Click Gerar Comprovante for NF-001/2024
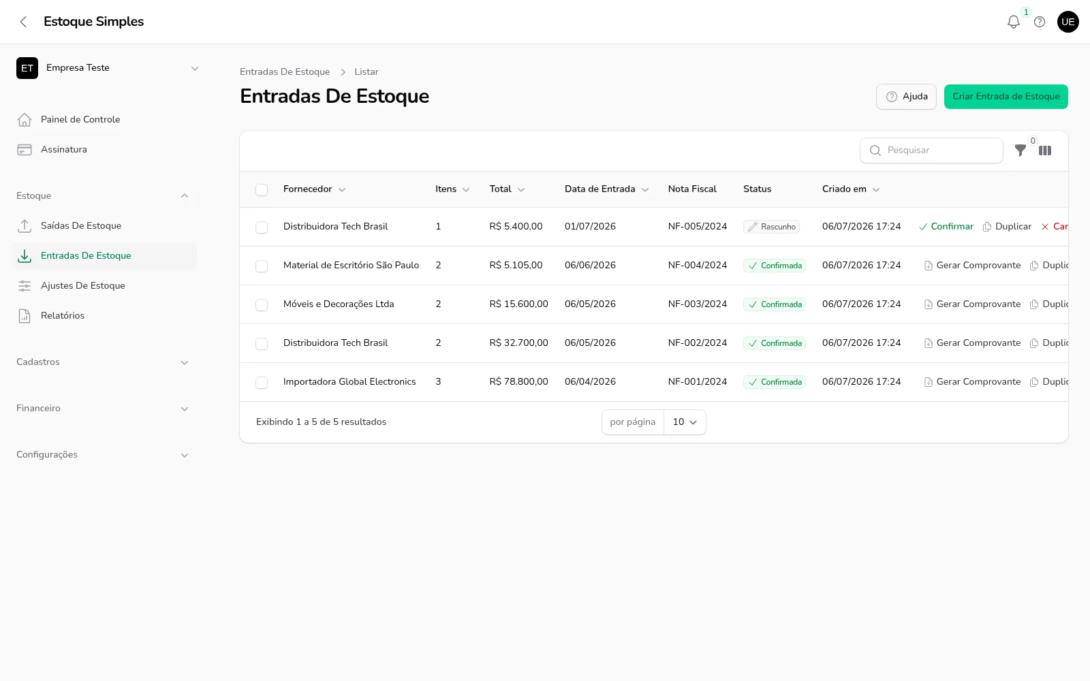 click(972, 382)
